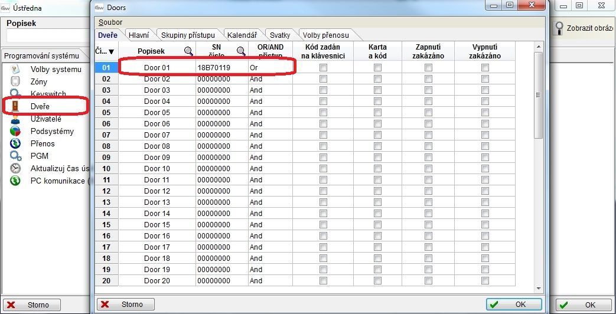Open Dveře door icon in sidebar
616x314 pixels.
[x=15, y=106]
